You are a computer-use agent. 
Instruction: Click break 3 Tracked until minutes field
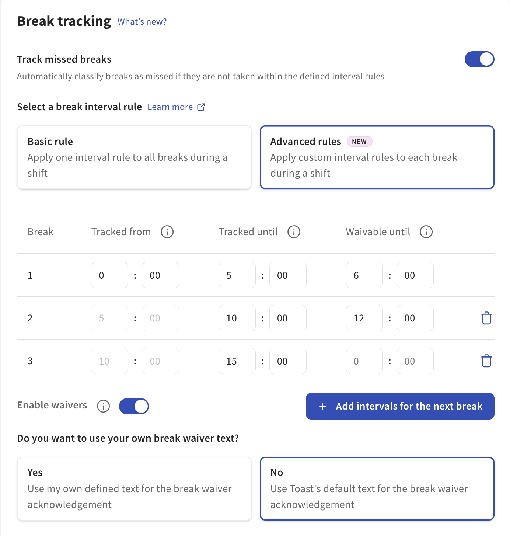(287, 361)
